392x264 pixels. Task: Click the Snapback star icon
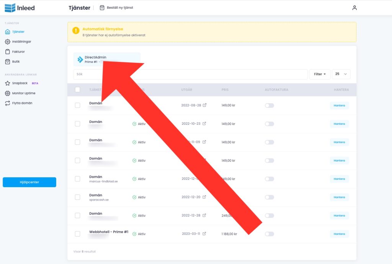click(x=8, y=83)
